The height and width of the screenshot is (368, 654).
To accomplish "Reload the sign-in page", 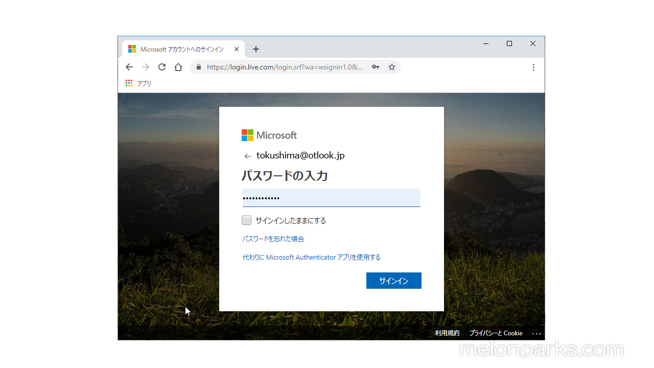I will [x=162, y=67].
